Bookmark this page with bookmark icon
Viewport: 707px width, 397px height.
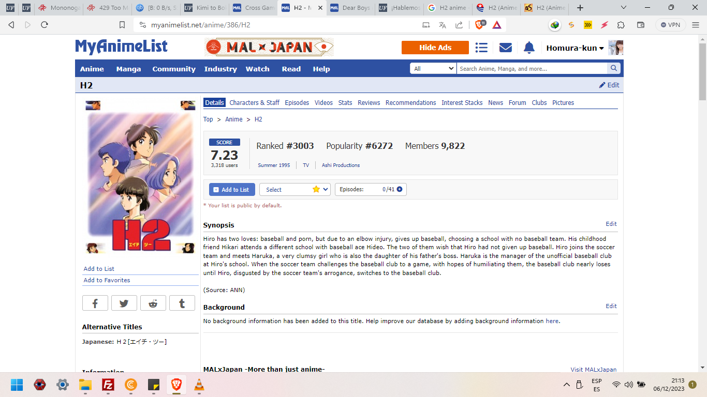(122, 24)
